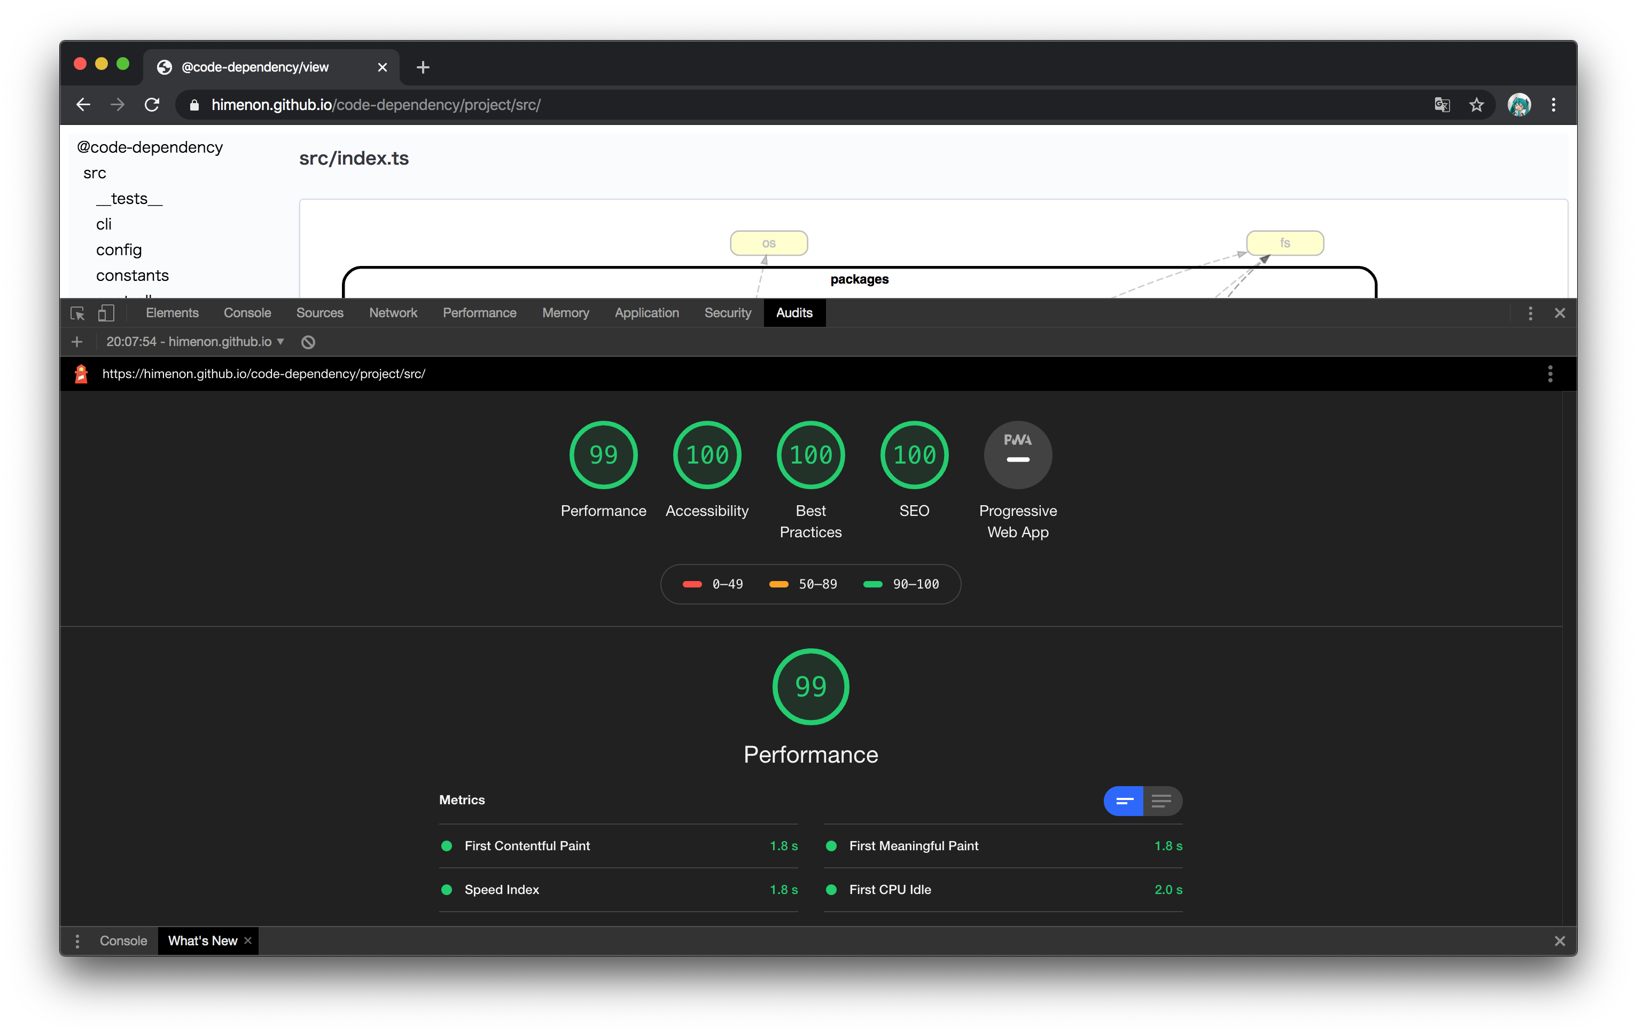Expand First Contentful Paint metric
1637x1035 pixels.
[527, 846]
